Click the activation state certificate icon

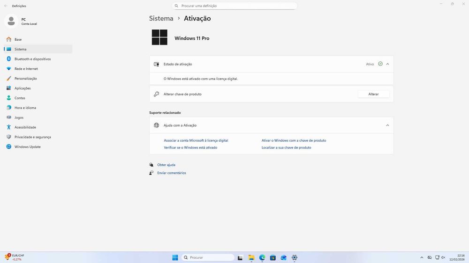(x=157, y=64)
